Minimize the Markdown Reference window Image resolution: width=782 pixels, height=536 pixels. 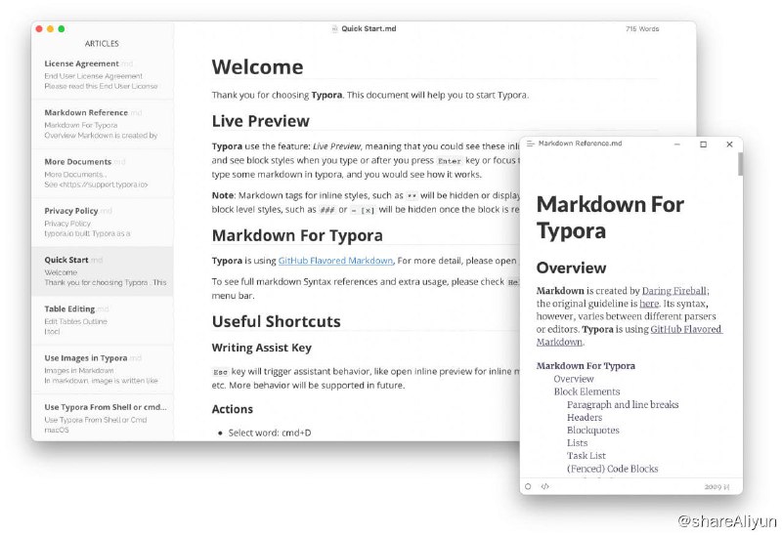[x=677, y=144]
